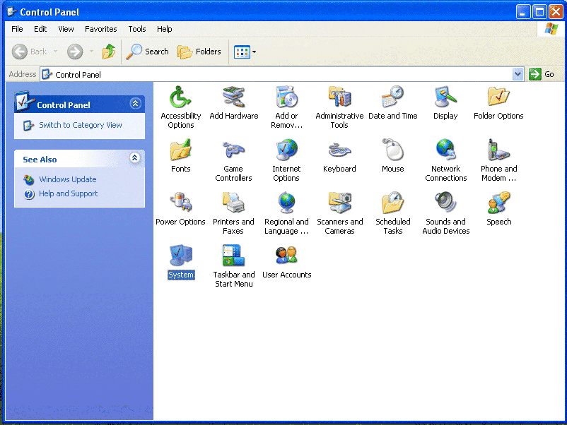567x425 pixels.
Task: Open Date and Time settings icon
Action: tap(392, 97)
